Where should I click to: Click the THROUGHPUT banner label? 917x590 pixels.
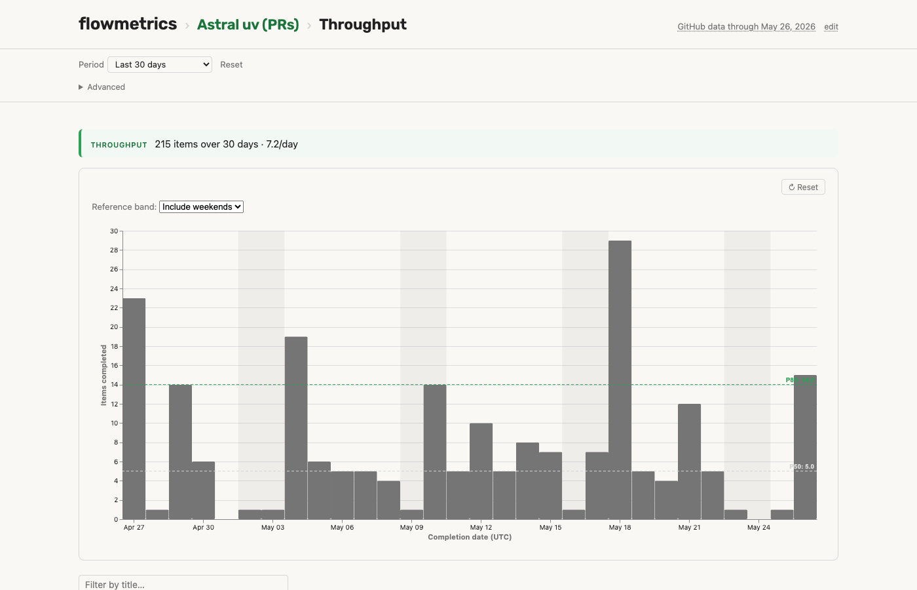tap(119, 145)
